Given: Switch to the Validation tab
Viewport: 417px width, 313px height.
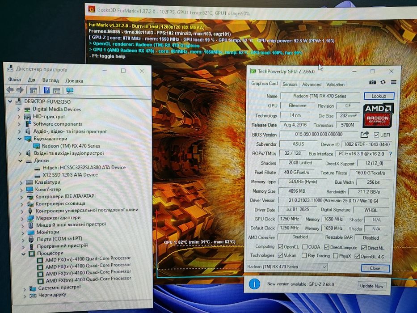Looking at the screenshot, I should [x=335, y=85].
